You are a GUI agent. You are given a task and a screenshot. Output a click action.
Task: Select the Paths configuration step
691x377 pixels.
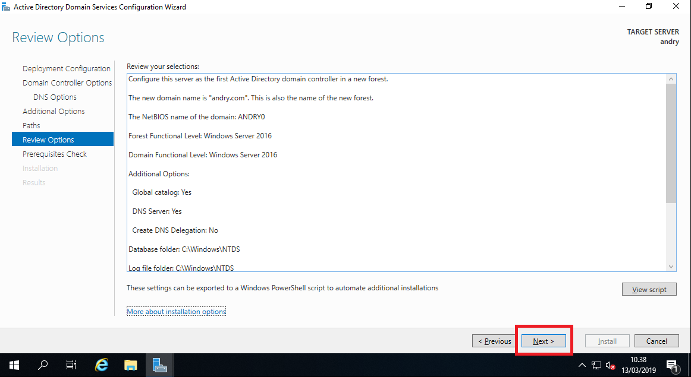(31, 125)
